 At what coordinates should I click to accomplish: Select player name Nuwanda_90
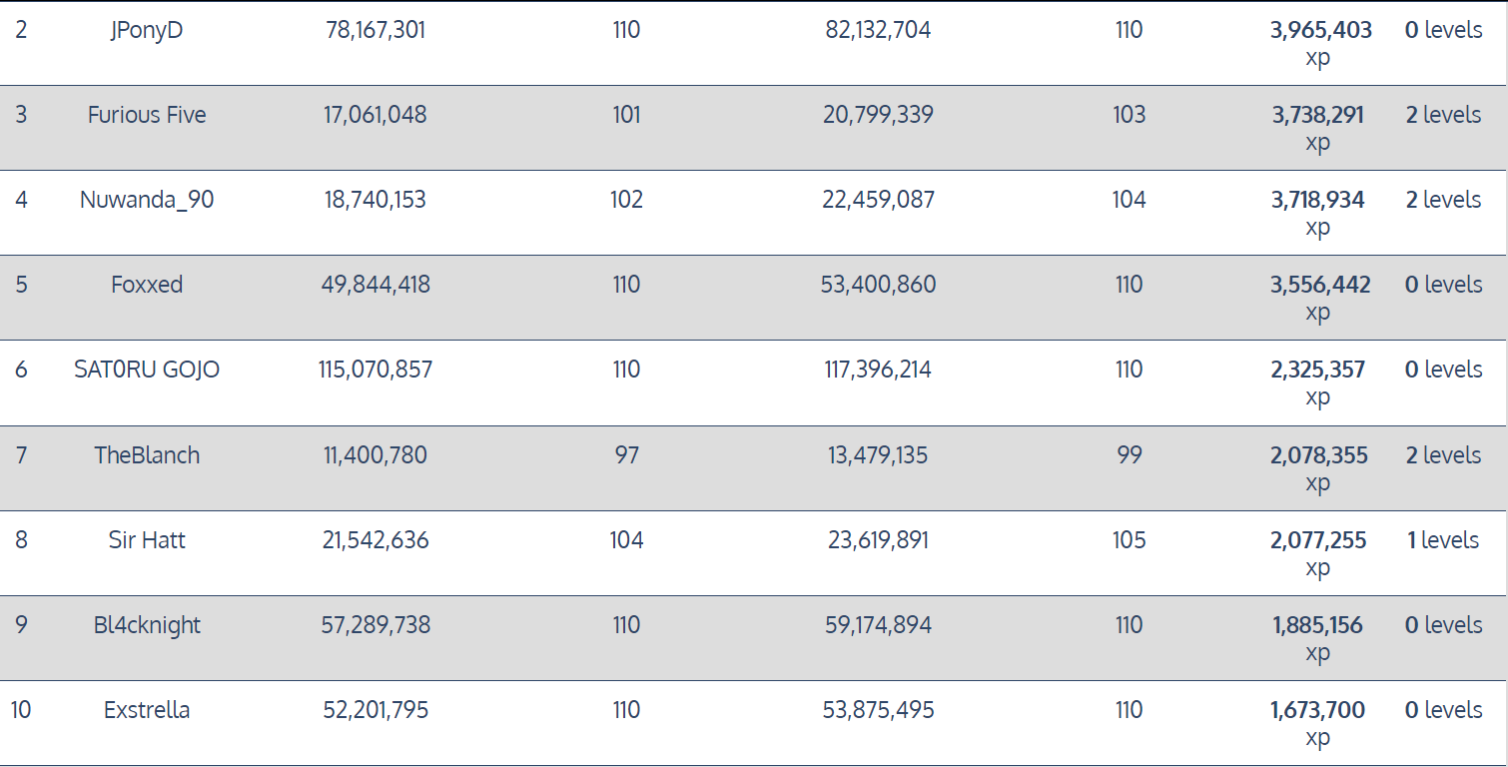coord(147,200)
